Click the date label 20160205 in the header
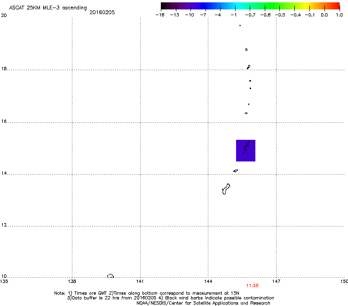348x306 pixels. coord(102,12)
